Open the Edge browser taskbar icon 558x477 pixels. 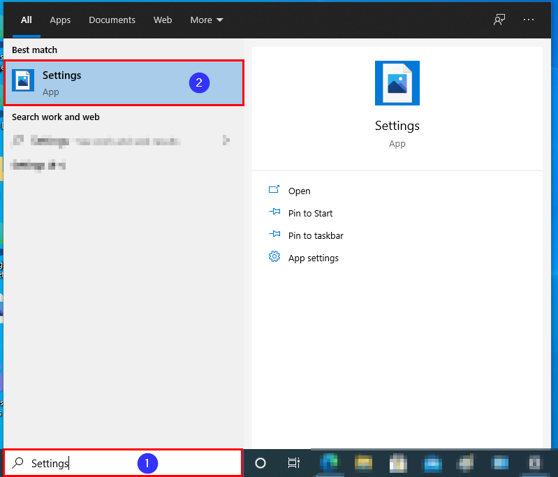coord(329,463)
